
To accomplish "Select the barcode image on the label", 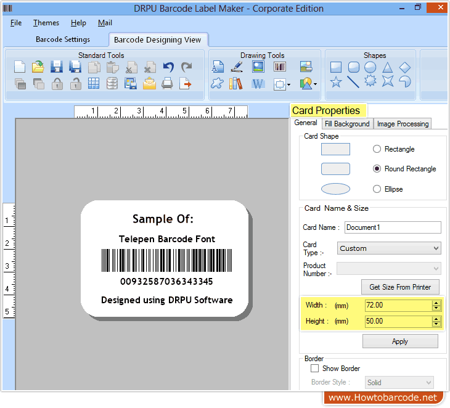I will tap(166, 260).
